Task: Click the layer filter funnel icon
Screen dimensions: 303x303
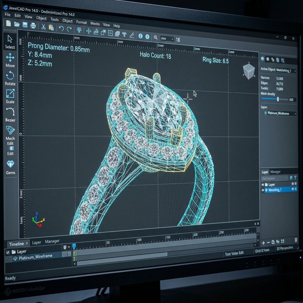Action: (295, 177)
